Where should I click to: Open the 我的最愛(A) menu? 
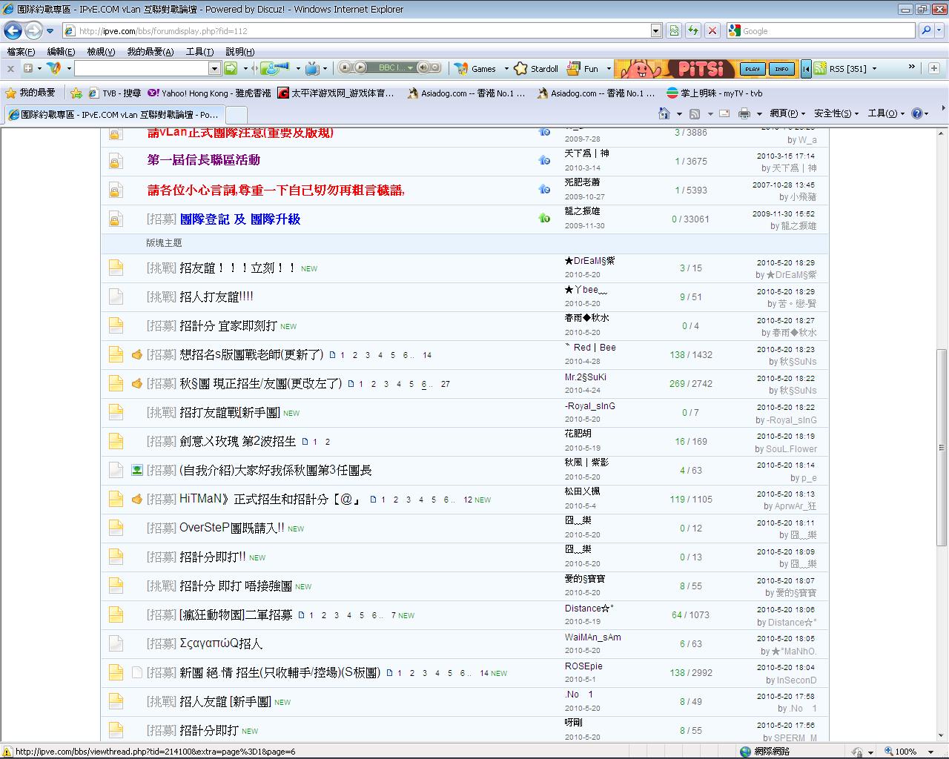coord(150,52)
